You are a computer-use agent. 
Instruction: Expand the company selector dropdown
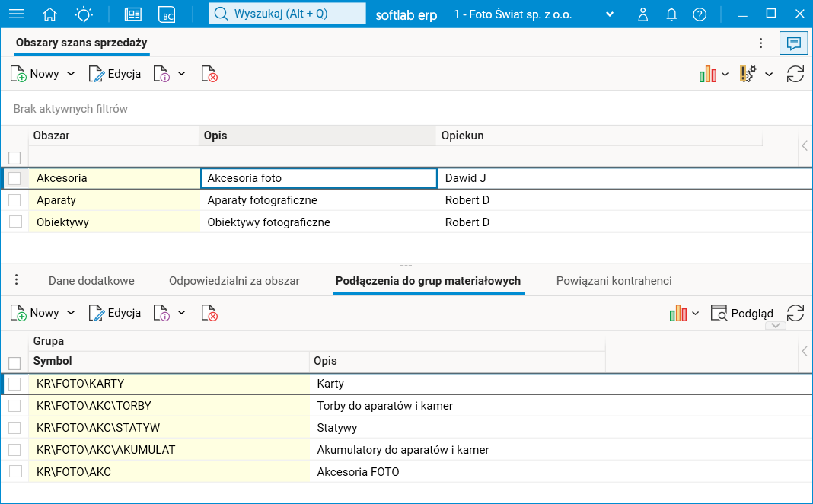click(x=609, y=14)
